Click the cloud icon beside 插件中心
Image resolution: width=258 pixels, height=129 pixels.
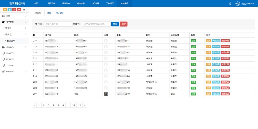point(3,47)
